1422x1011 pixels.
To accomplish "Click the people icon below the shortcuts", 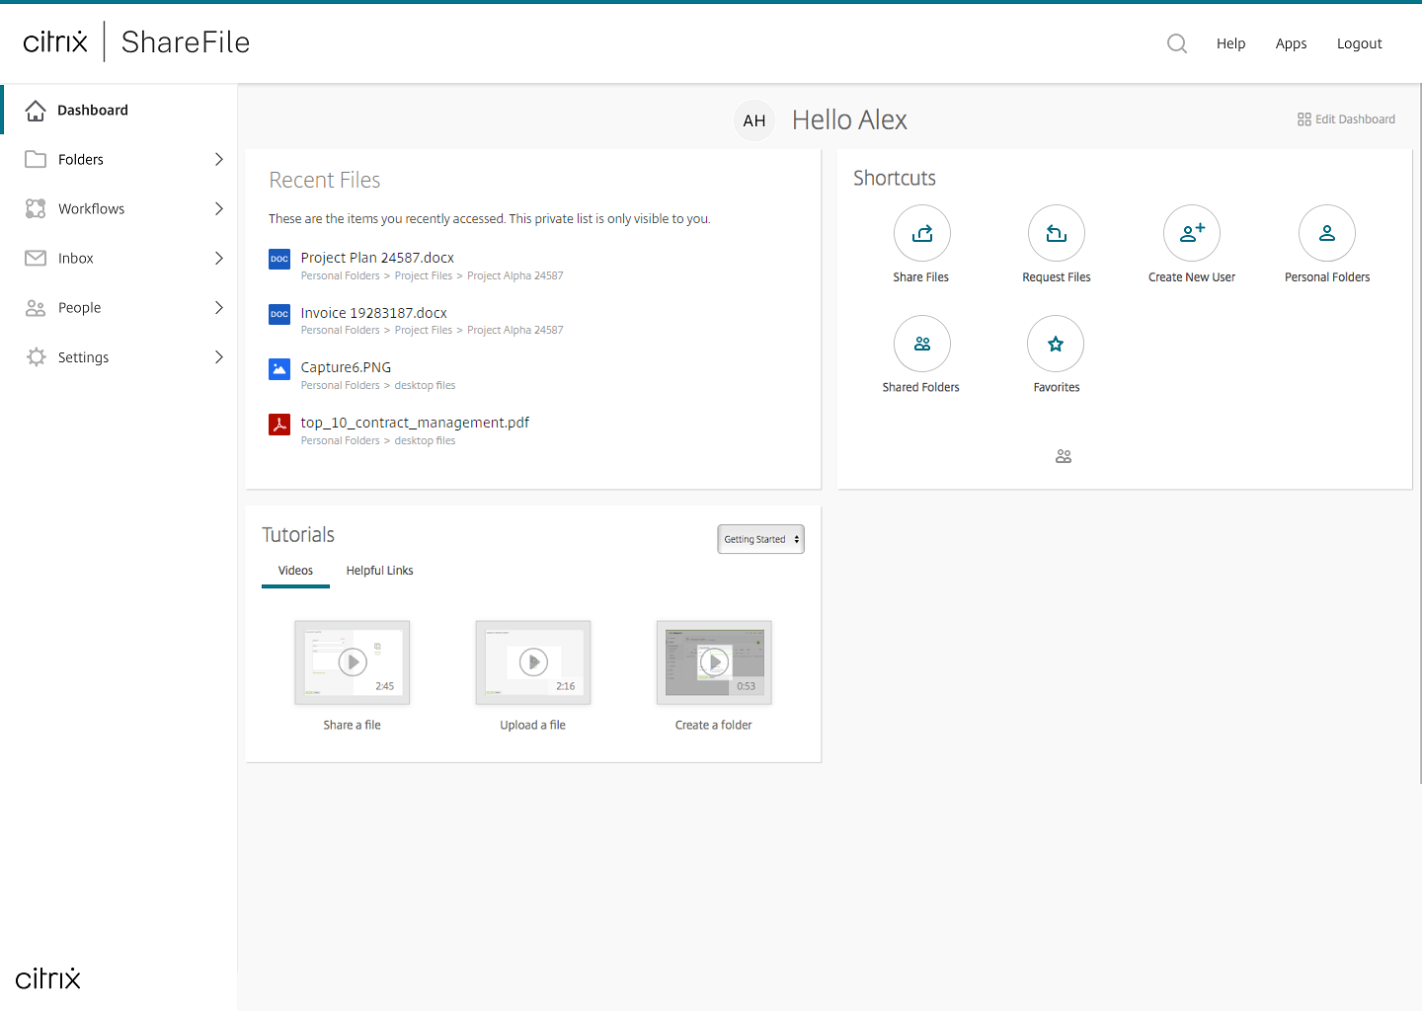I will pos(1064,456).
